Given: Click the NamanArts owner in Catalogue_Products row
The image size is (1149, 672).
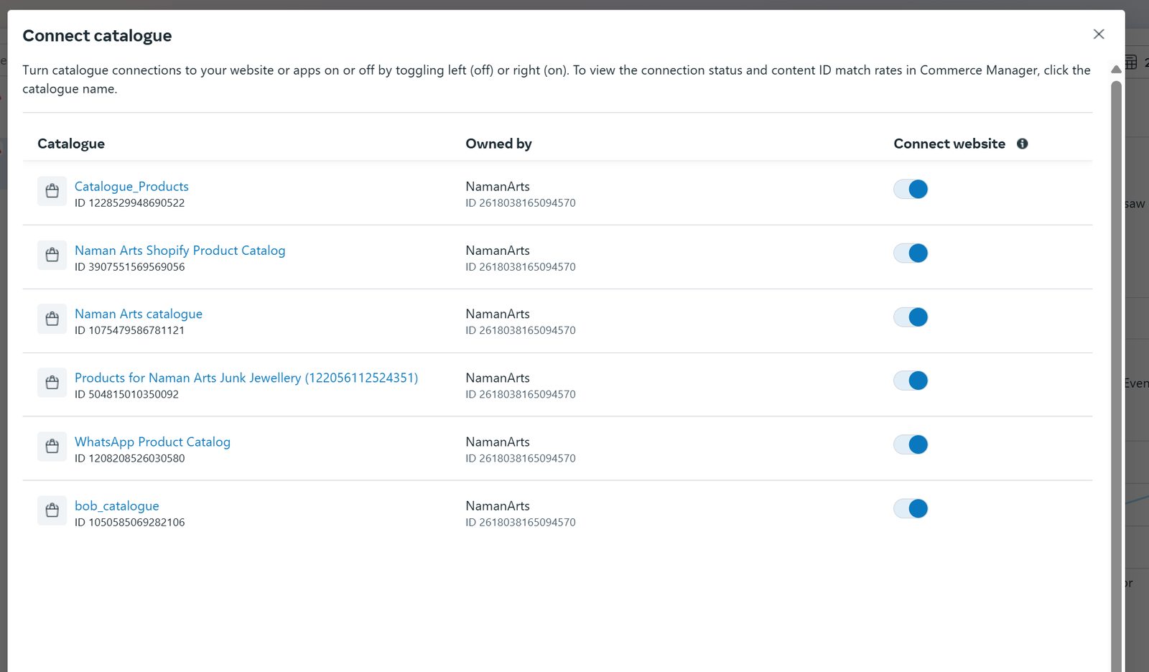Looking at the screenshot, I should point(498,187).
